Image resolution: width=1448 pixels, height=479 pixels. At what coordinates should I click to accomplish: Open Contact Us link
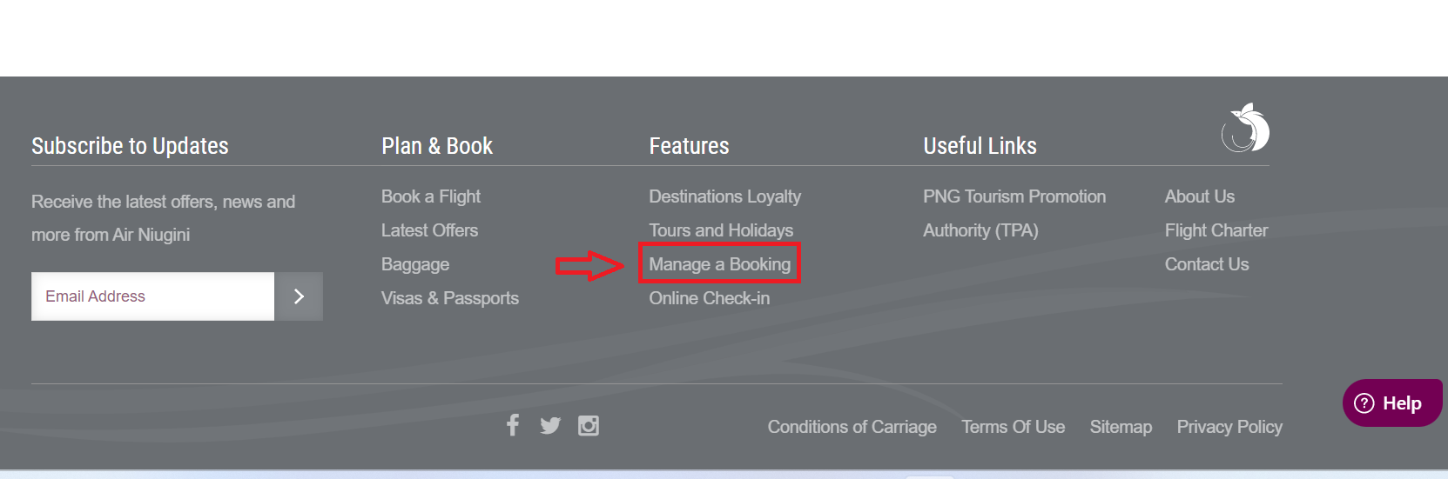[1207, 264]
